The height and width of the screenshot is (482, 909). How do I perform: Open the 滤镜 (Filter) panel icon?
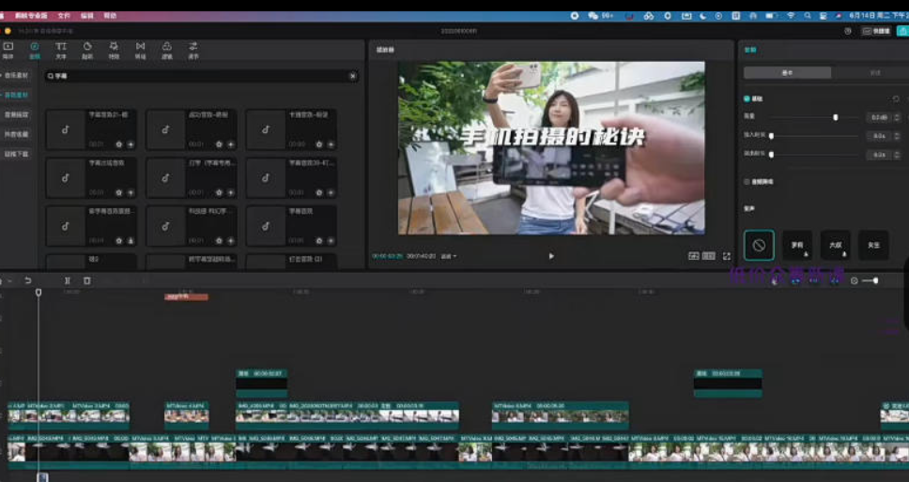[x=166, y=48]
